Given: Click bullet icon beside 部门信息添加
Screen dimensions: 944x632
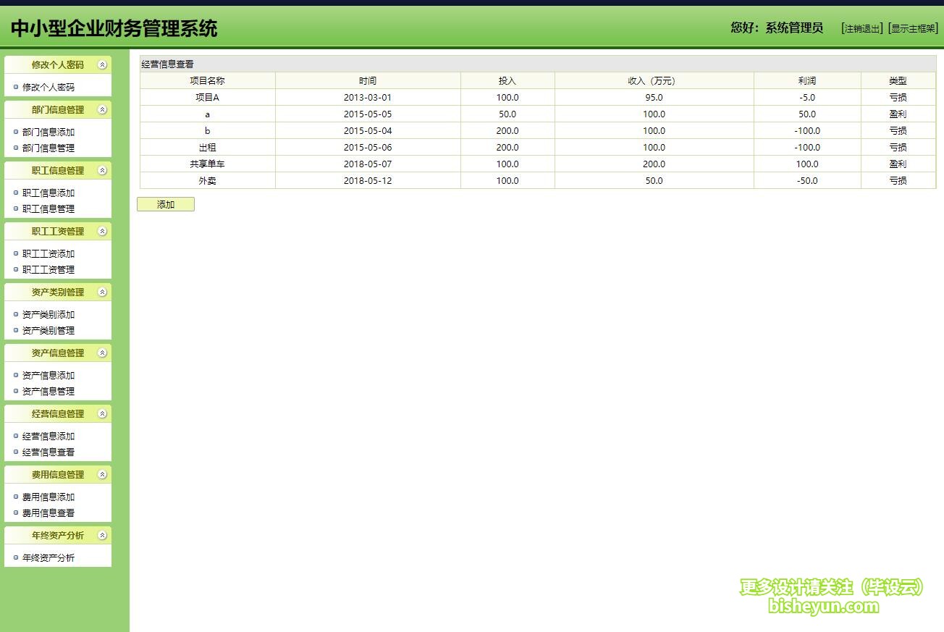Looking at the screenshot, I should (16, 132).
